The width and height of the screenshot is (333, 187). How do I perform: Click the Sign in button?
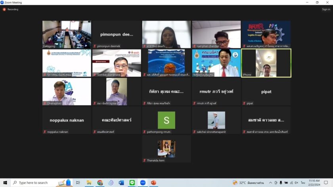[x=325, y=9]
